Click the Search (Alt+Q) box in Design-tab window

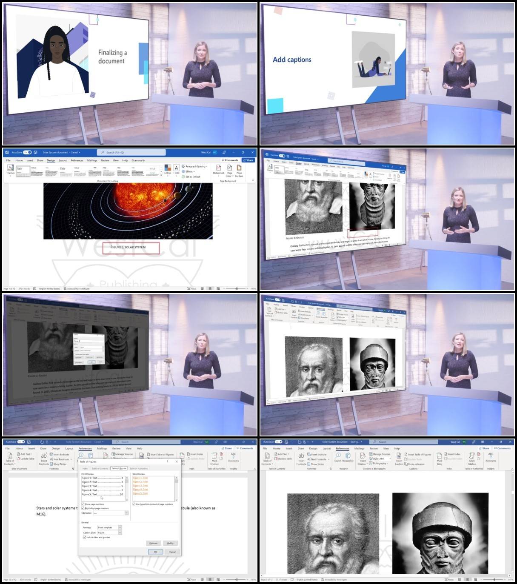[131, 152]
